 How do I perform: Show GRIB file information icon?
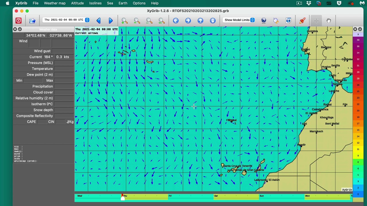coord(288,21)
